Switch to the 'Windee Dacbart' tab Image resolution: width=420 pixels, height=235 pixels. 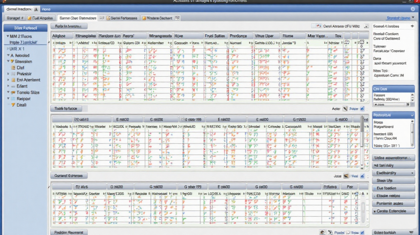pyautogui.click(x=159, y=18)
